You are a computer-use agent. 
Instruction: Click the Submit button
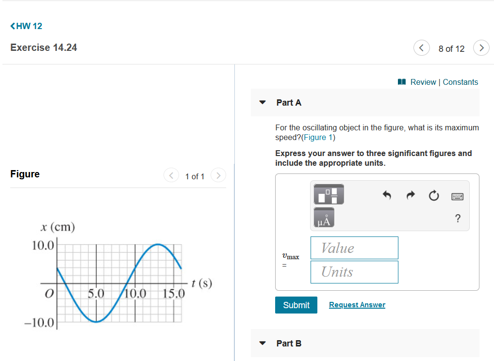tap(296, 305)
